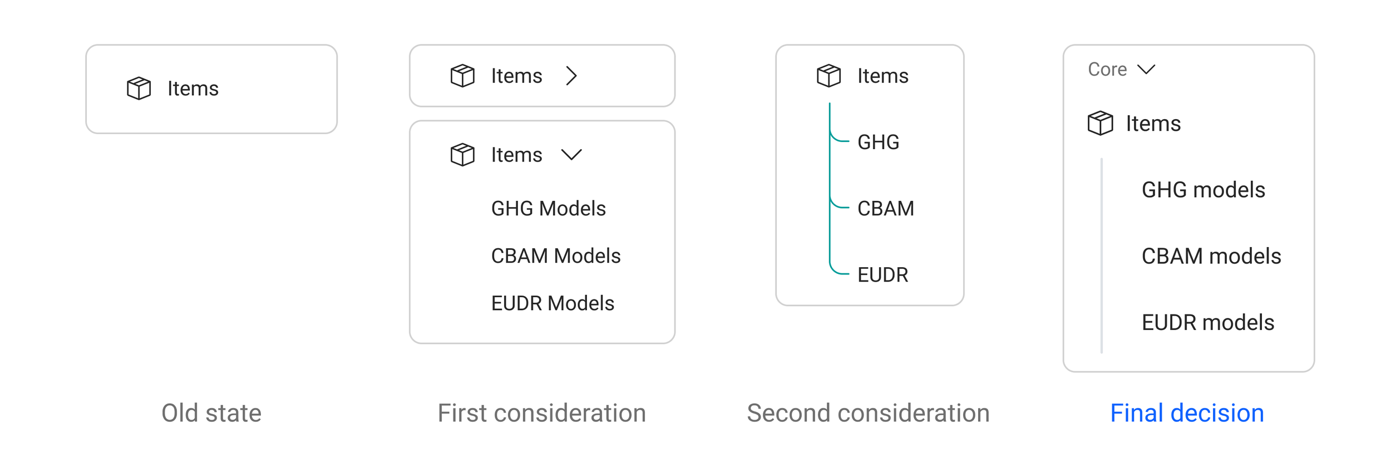Open CBAM models in Final decision panel
Viewport: 1391px width, 472px height.
point(1211,256)
